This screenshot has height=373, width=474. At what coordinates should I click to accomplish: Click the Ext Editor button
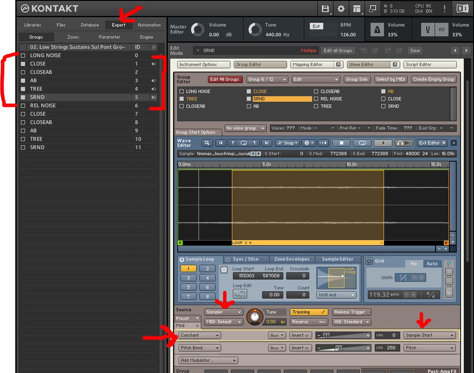[x=432, y=143]
